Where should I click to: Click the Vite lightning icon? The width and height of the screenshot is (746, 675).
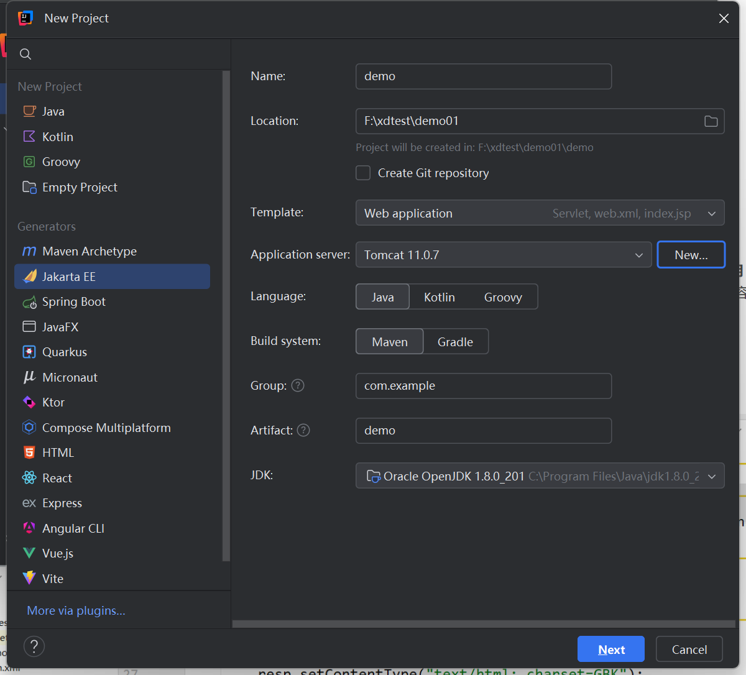[x=29, y=579]
